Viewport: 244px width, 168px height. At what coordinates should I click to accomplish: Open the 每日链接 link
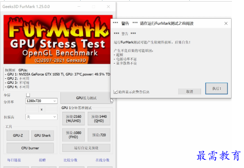14,160
